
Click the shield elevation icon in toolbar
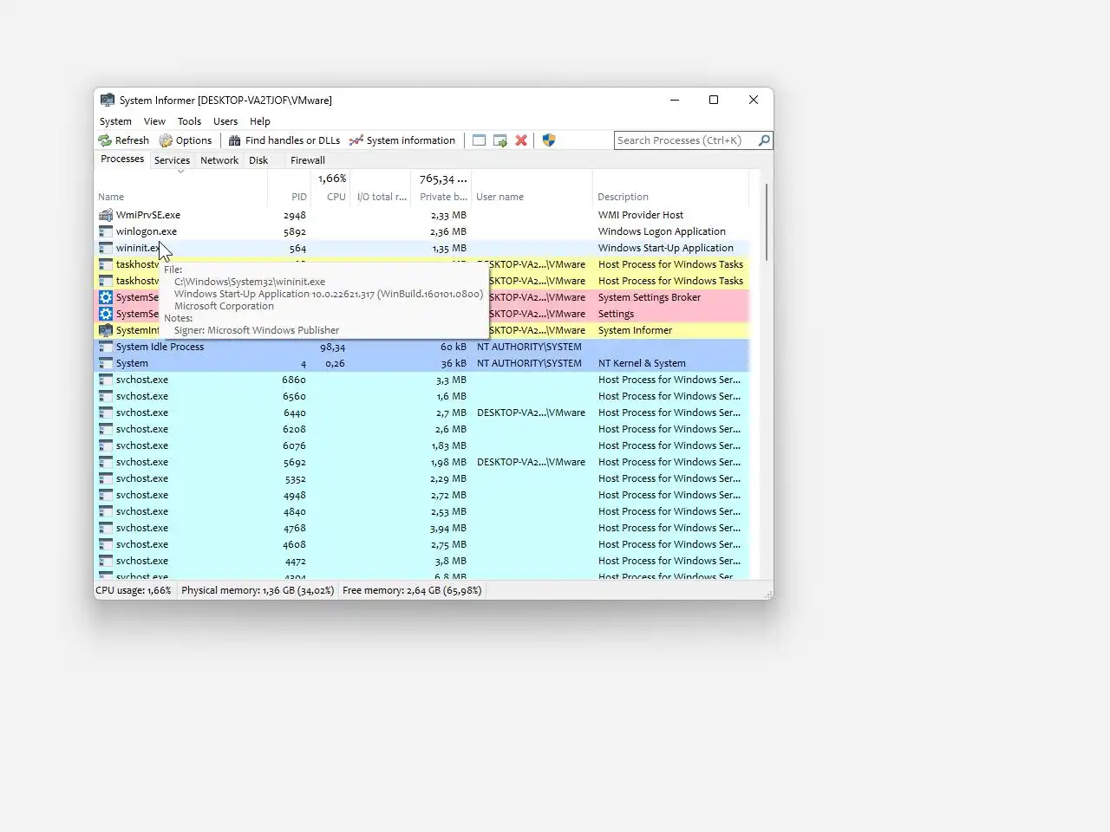(x=549, y=140)
